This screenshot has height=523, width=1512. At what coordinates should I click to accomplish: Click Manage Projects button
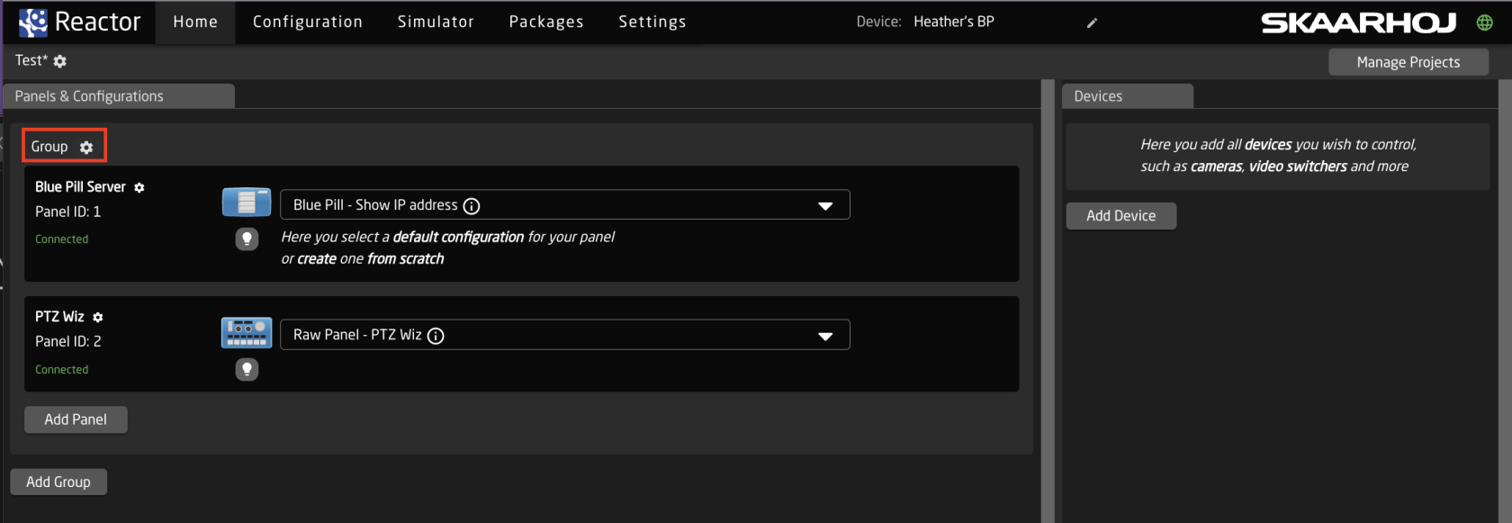[1408, 62]
